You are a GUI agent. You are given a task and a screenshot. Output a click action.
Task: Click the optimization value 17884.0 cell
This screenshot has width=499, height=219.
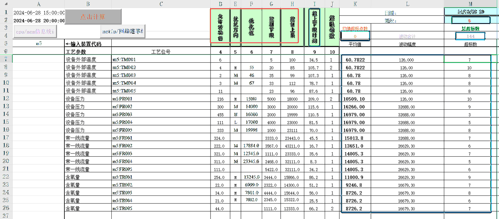pyautogui.click(x=251, y=146)
